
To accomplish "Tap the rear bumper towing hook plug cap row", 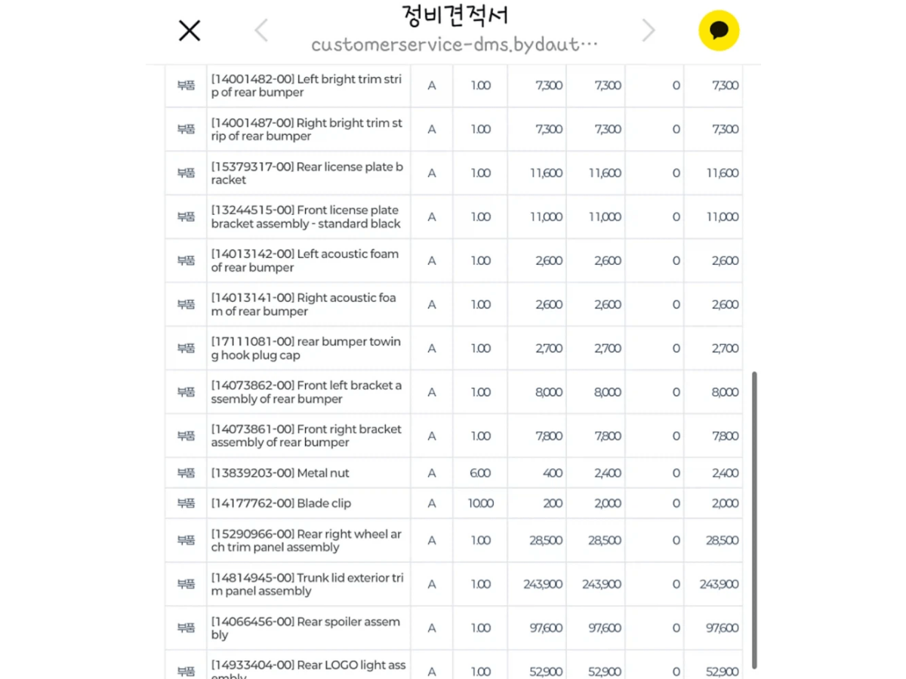I will [x=454, y=348].
